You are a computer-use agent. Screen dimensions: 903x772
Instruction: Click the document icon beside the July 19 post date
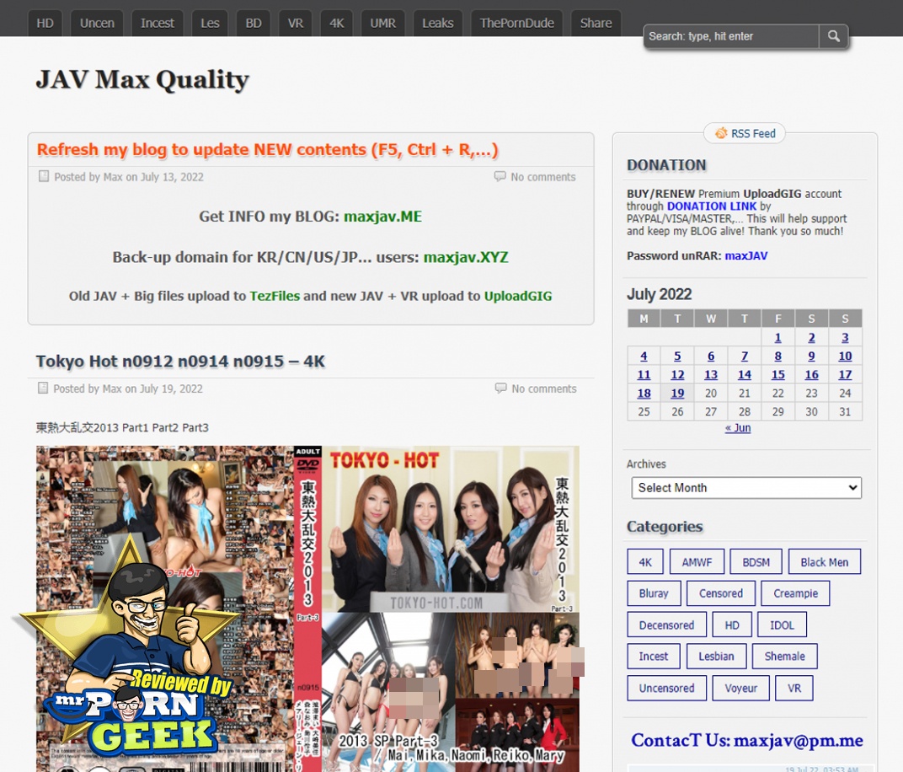(44, 389)
